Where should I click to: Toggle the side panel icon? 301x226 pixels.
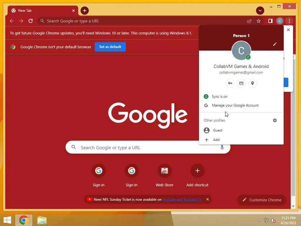[x=270, y=21]
